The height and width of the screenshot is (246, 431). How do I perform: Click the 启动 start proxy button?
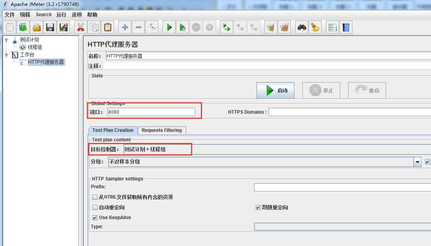[275, 90]
